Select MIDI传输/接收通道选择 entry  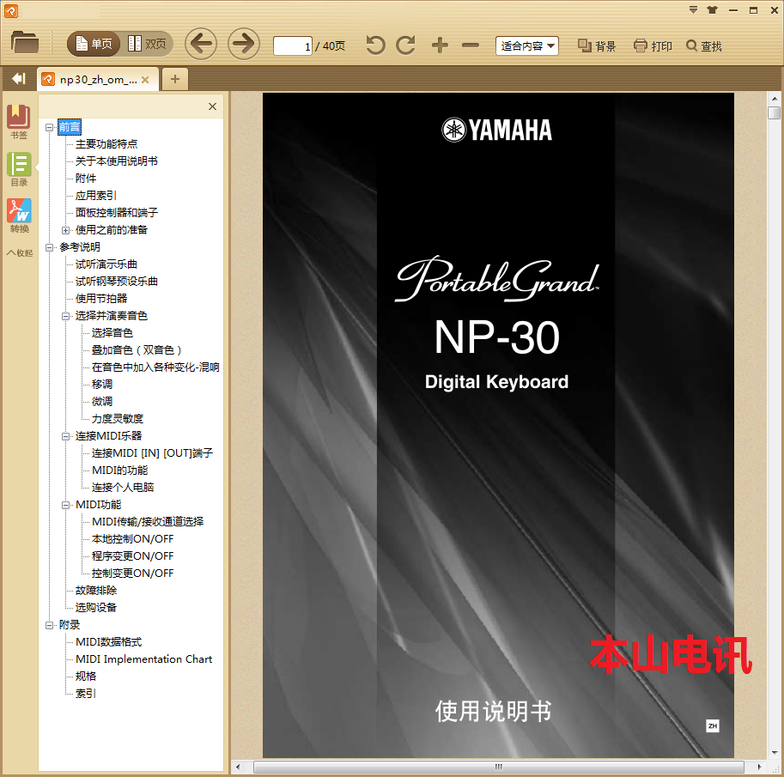click(x=148, y=521)
